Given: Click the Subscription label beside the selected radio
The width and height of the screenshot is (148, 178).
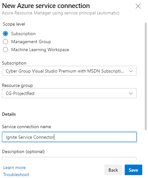Looking at the screenshot, I should coord(23,34).
